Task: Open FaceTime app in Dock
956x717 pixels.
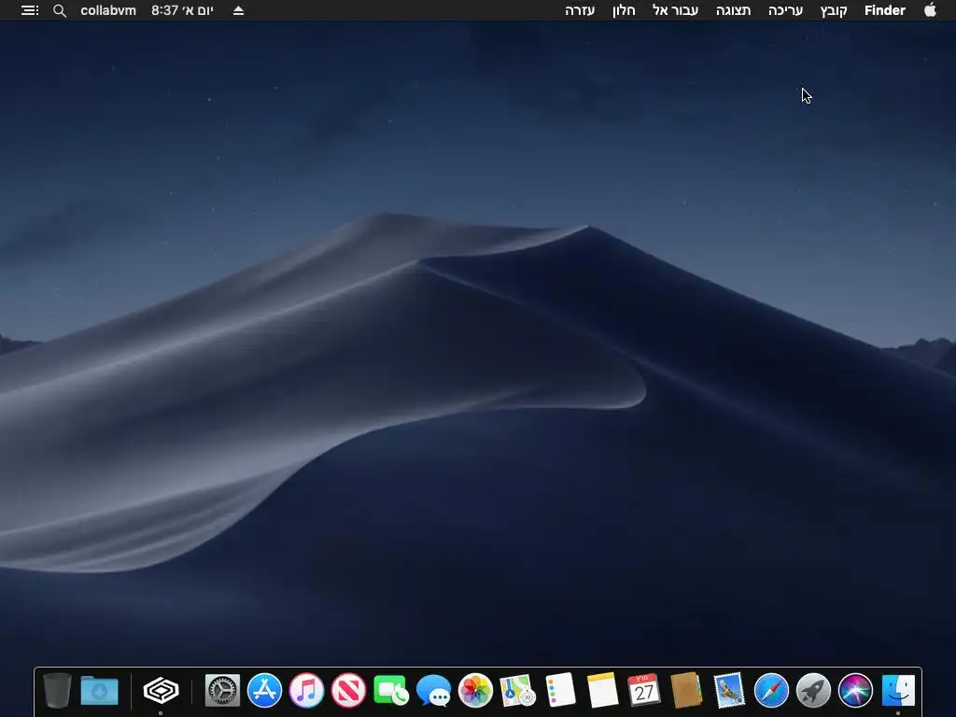Action: point(391,690)
